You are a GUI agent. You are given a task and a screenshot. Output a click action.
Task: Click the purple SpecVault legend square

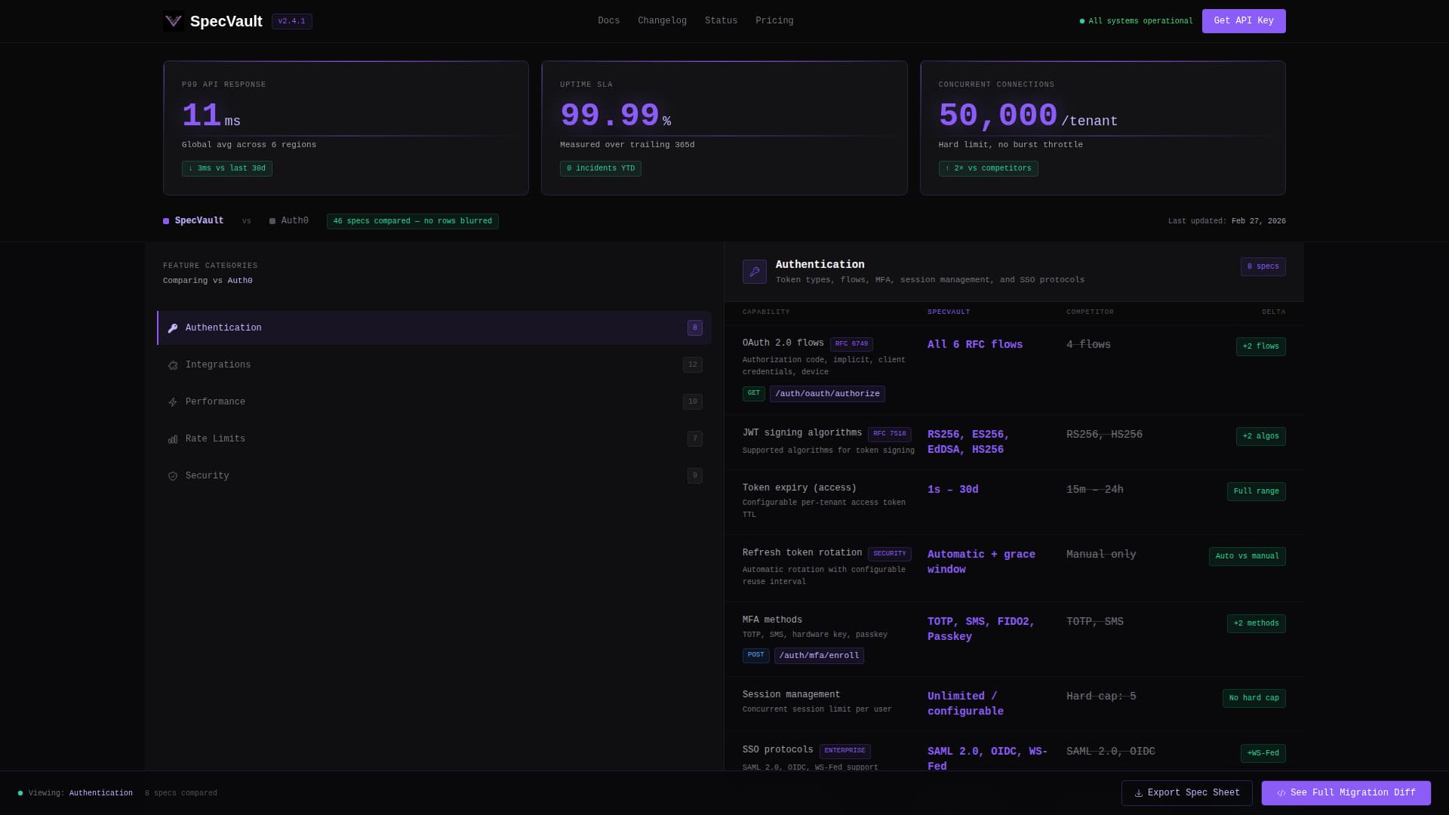(x=166, y=221)
